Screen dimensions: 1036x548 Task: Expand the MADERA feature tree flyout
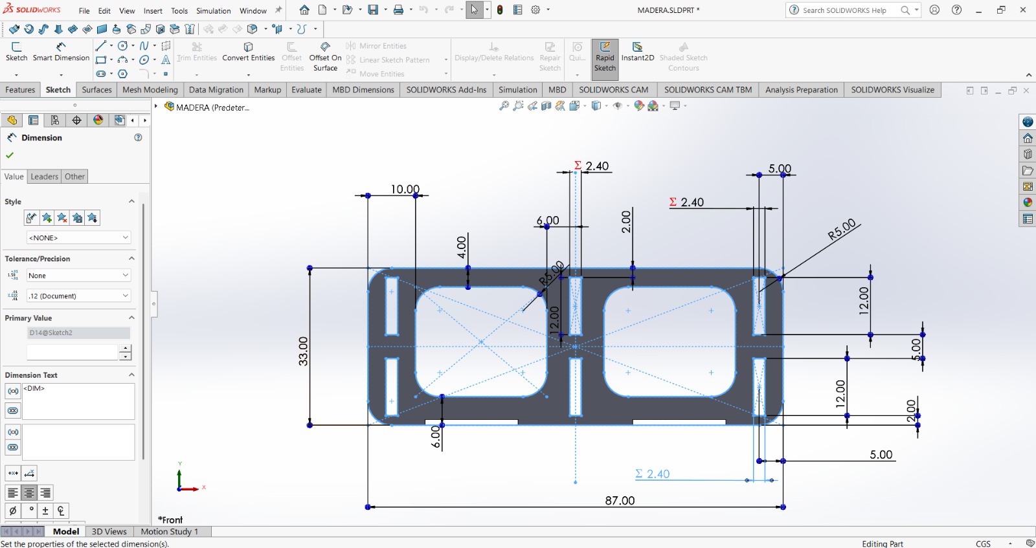pos(156,106)
